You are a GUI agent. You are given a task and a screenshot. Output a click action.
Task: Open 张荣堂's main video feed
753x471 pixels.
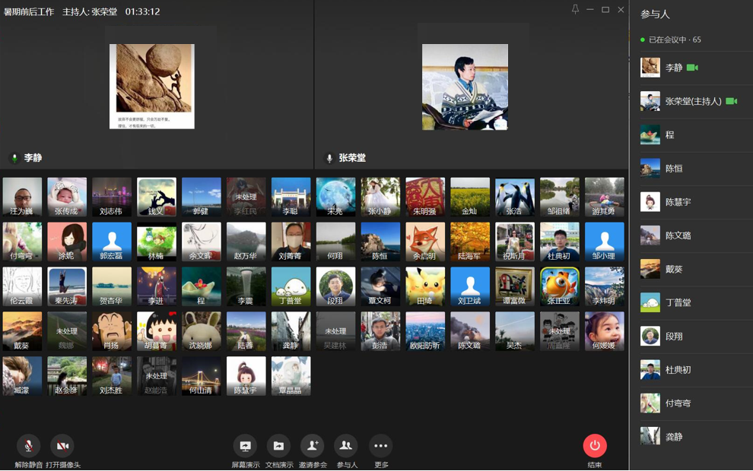pos(465,87)
